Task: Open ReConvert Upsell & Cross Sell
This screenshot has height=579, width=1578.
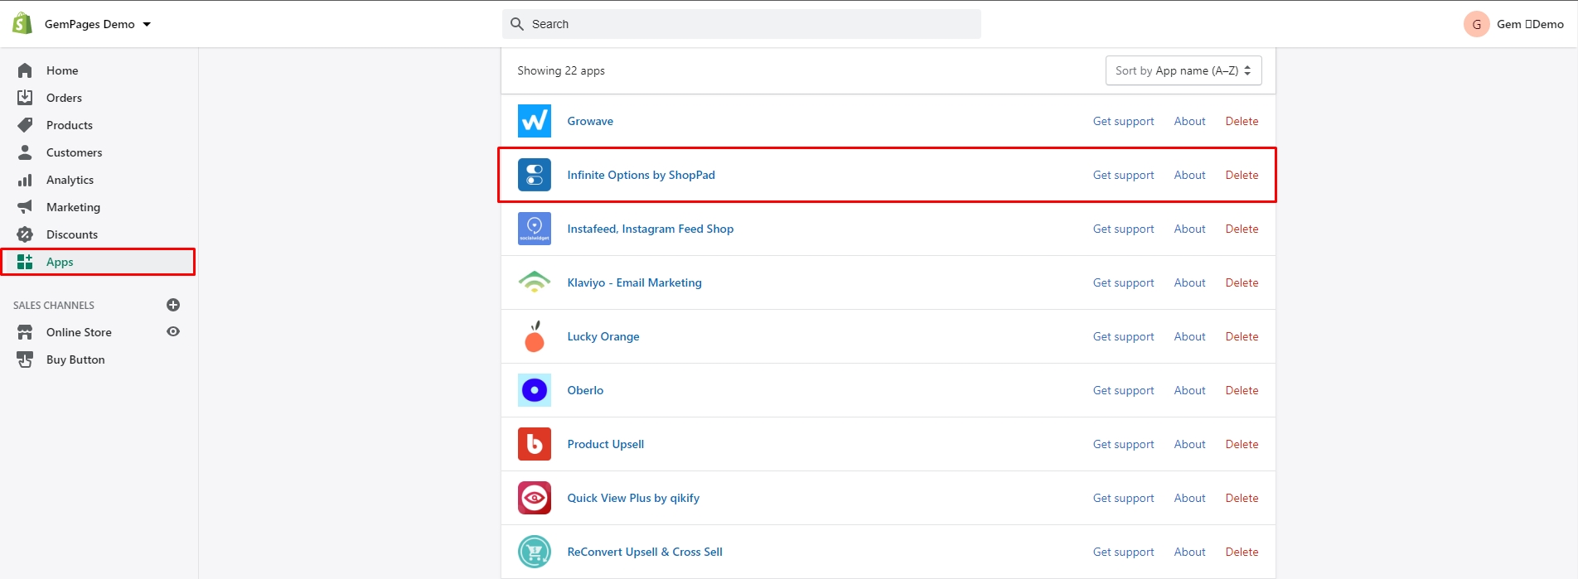Action: tap(645, 552)
